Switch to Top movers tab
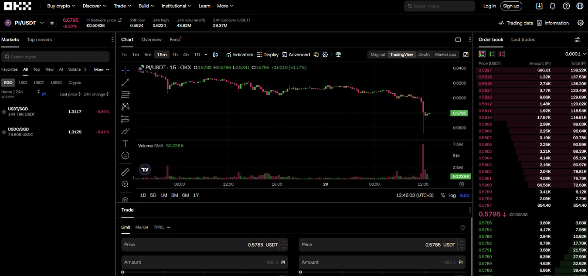 point(39,40)
